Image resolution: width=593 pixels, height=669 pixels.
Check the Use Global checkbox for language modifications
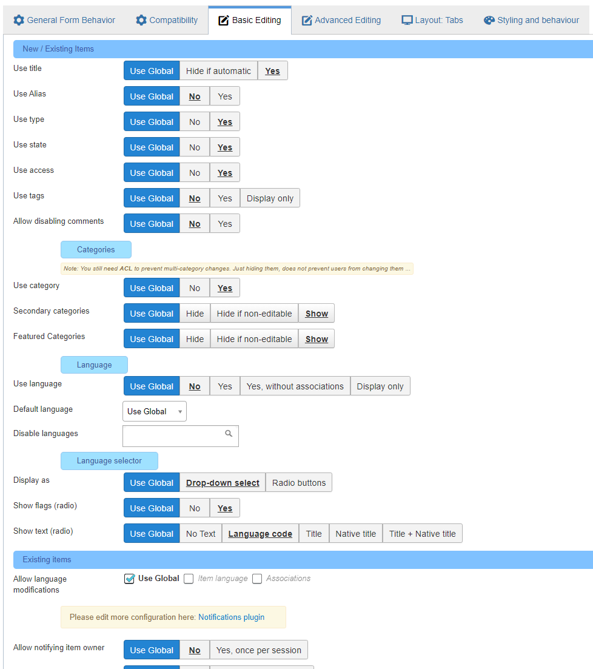(129, 579)
